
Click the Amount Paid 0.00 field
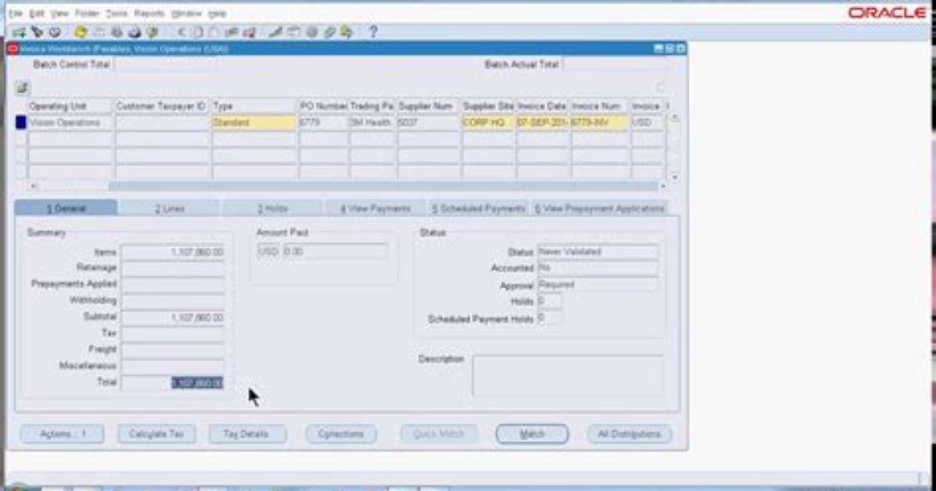336,252
